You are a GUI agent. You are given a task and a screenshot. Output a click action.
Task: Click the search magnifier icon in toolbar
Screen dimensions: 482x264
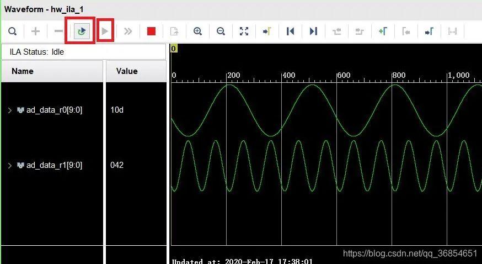[12, 31]
